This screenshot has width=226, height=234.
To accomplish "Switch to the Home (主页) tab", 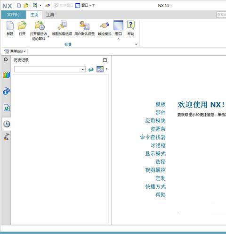I will [34, 15].
